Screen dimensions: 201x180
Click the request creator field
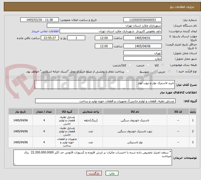coord(111,31)
